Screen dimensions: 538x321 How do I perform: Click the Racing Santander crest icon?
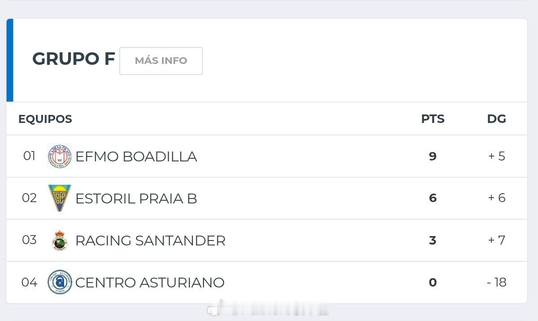point(60,241)
